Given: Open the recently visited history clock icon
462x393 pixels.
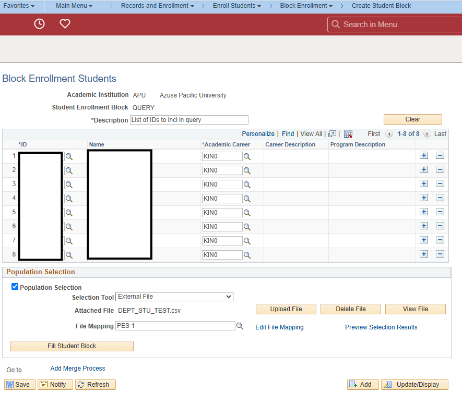Looking at the screenshot, I should [39, 23].
